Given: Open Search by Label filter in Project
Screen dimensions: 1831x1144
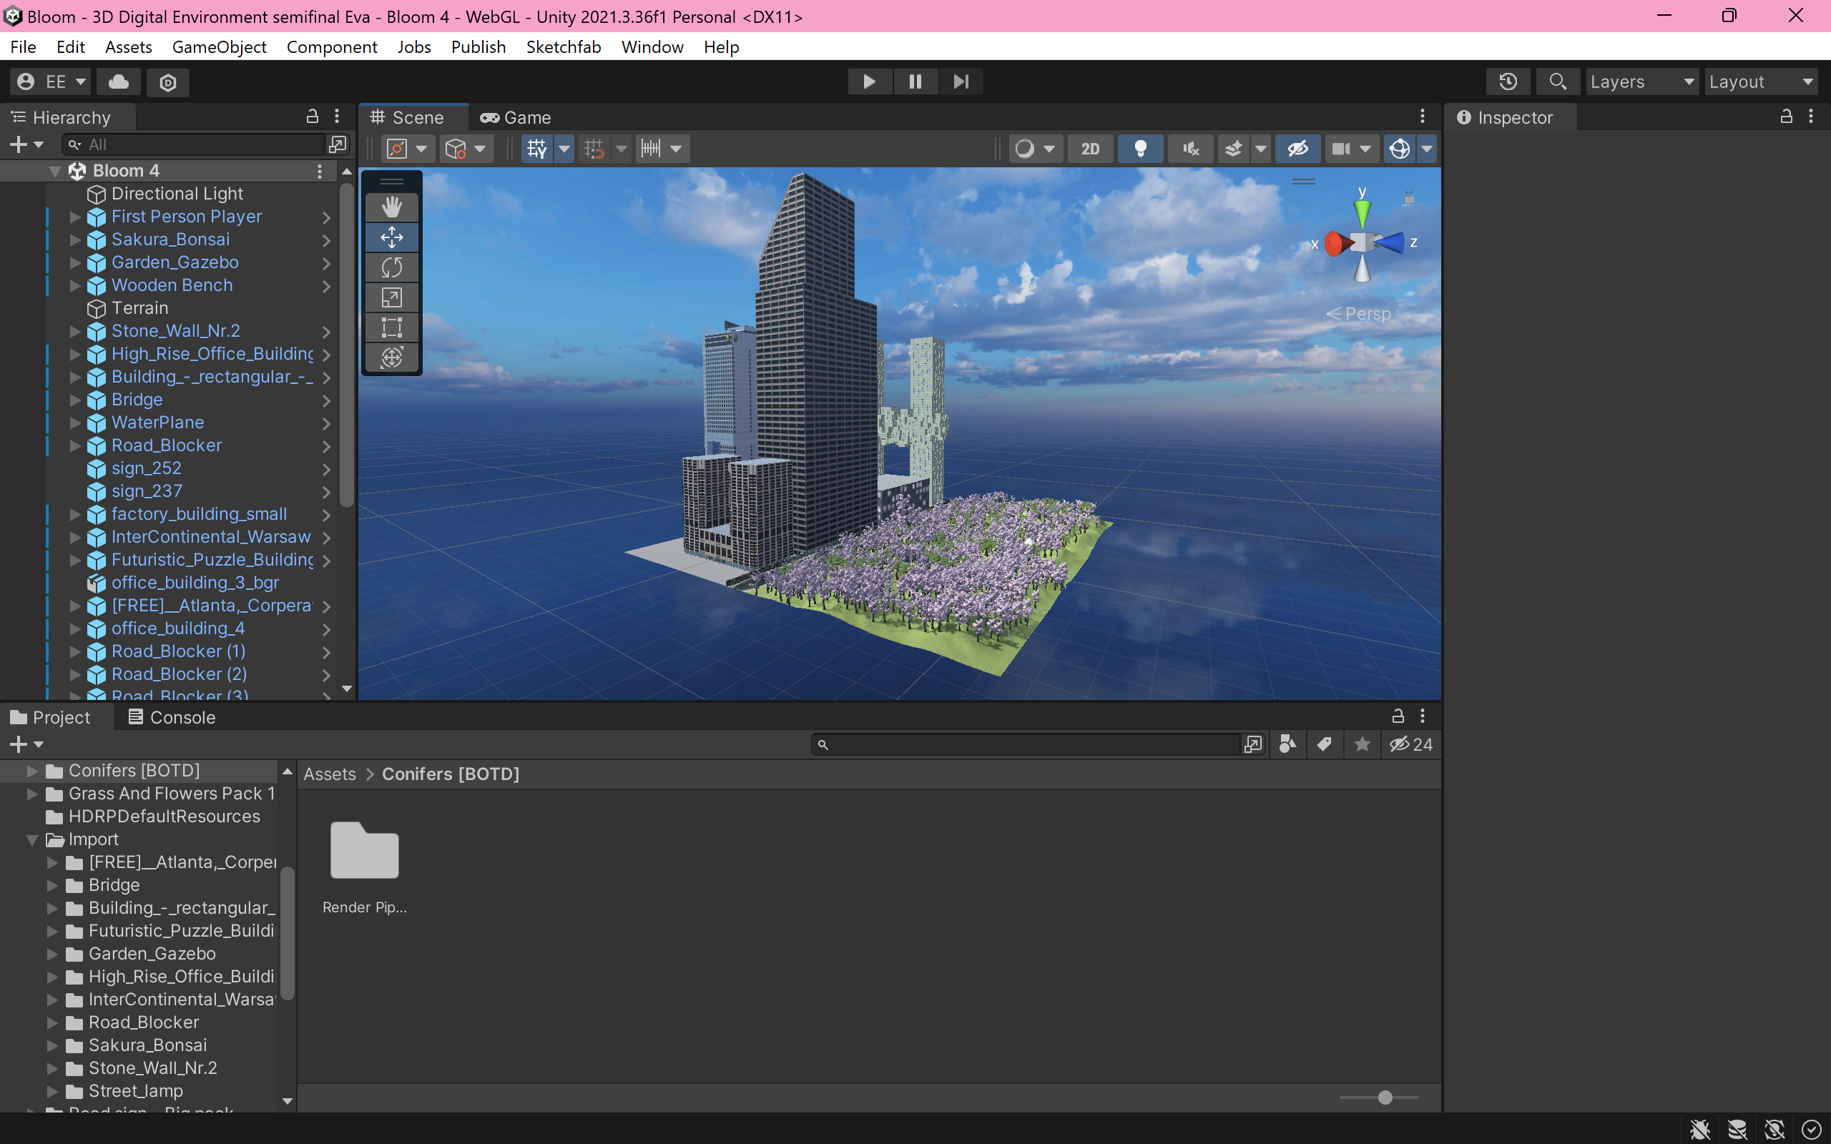Looking at the screenshot, I should coord(1324,744).
